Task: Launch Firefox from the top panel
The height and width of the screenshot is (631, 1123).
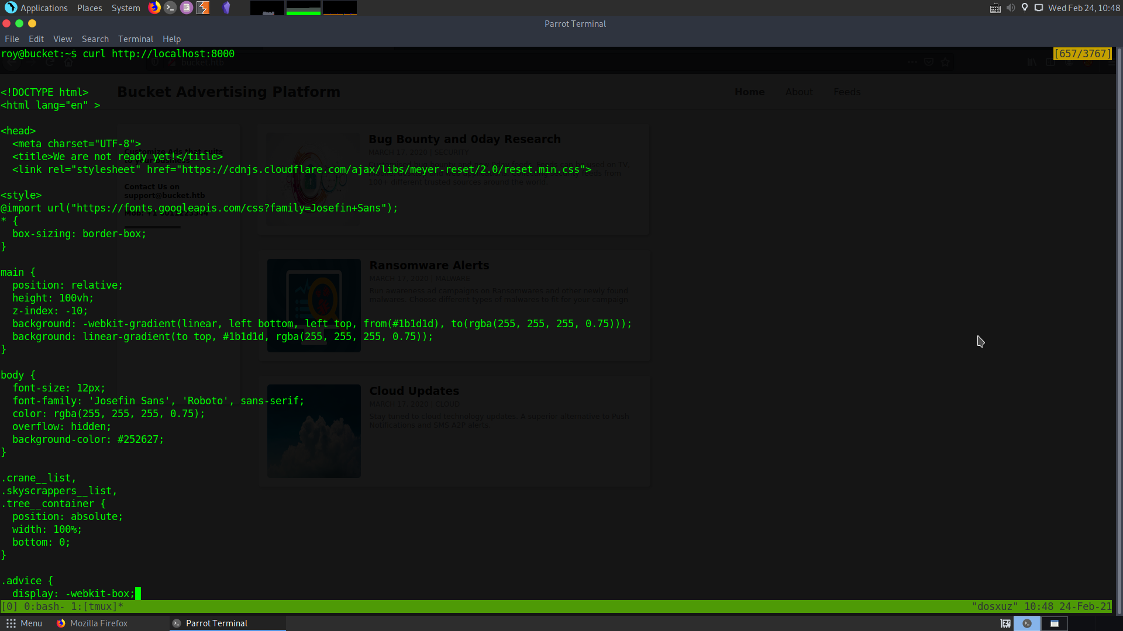Action: click(154, 8)
